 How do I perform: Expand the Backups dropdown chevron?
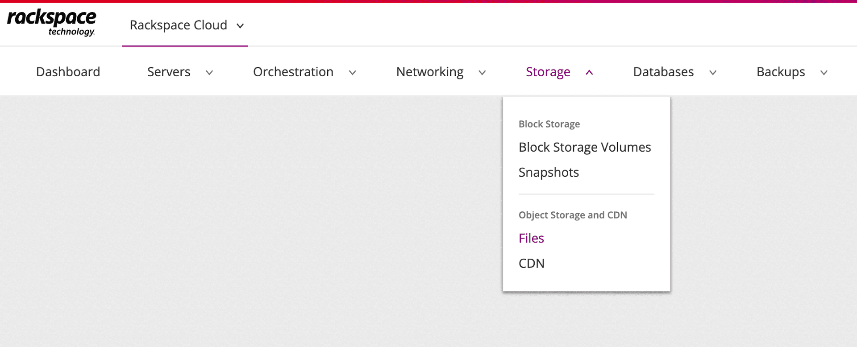click(824, 73)
